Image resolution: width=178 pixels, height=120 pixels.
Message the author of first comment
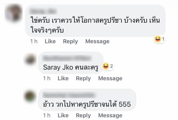tap(97, 41)
